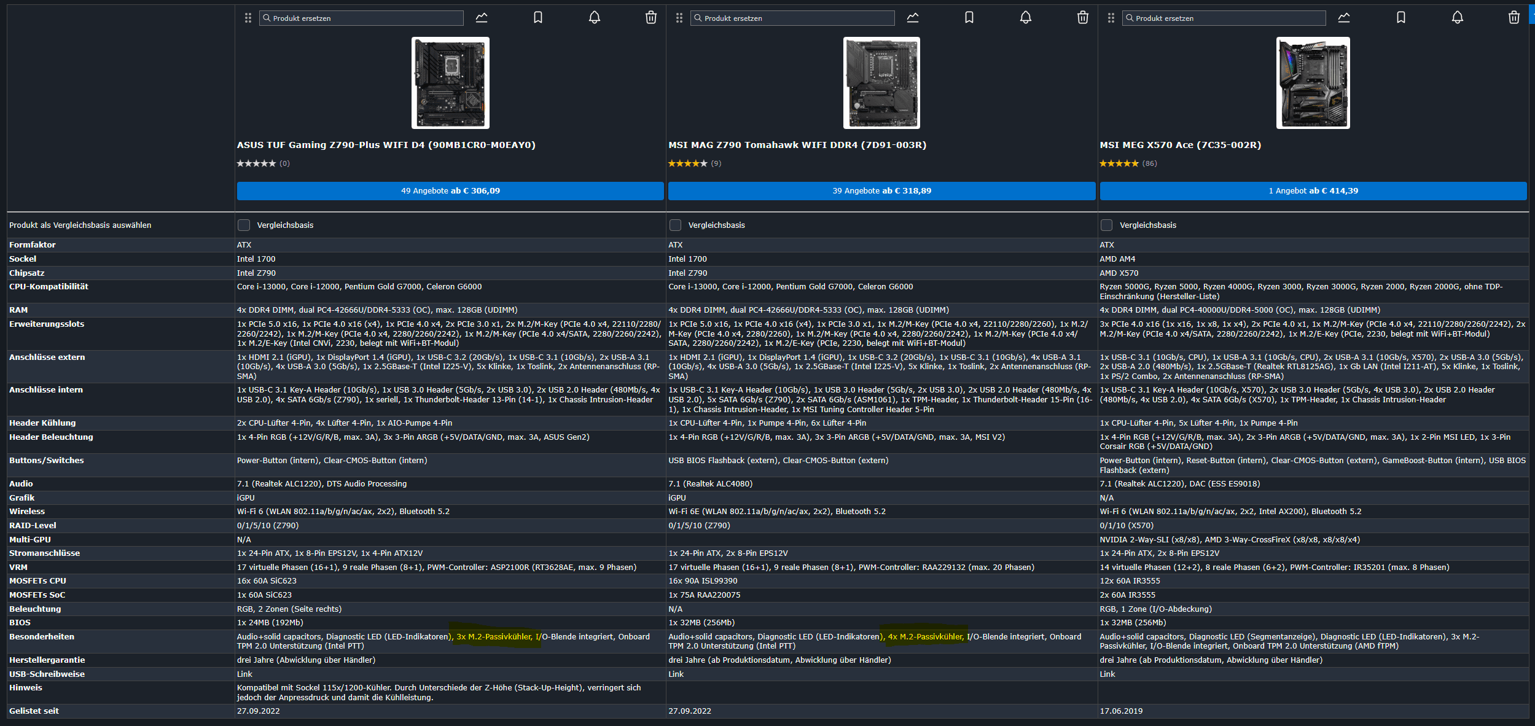
Task: Click NVIDIA 2-Way-SLI Multi-GPU value
Action: click(1230, 540)
